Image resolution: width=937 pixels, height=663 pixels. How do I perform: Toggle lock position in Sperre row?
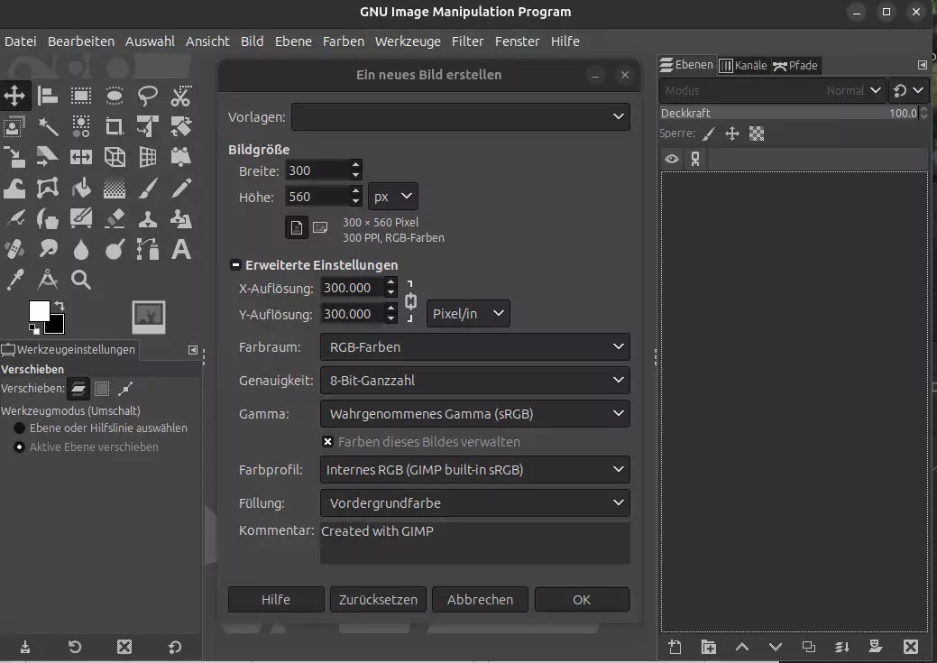732,134
